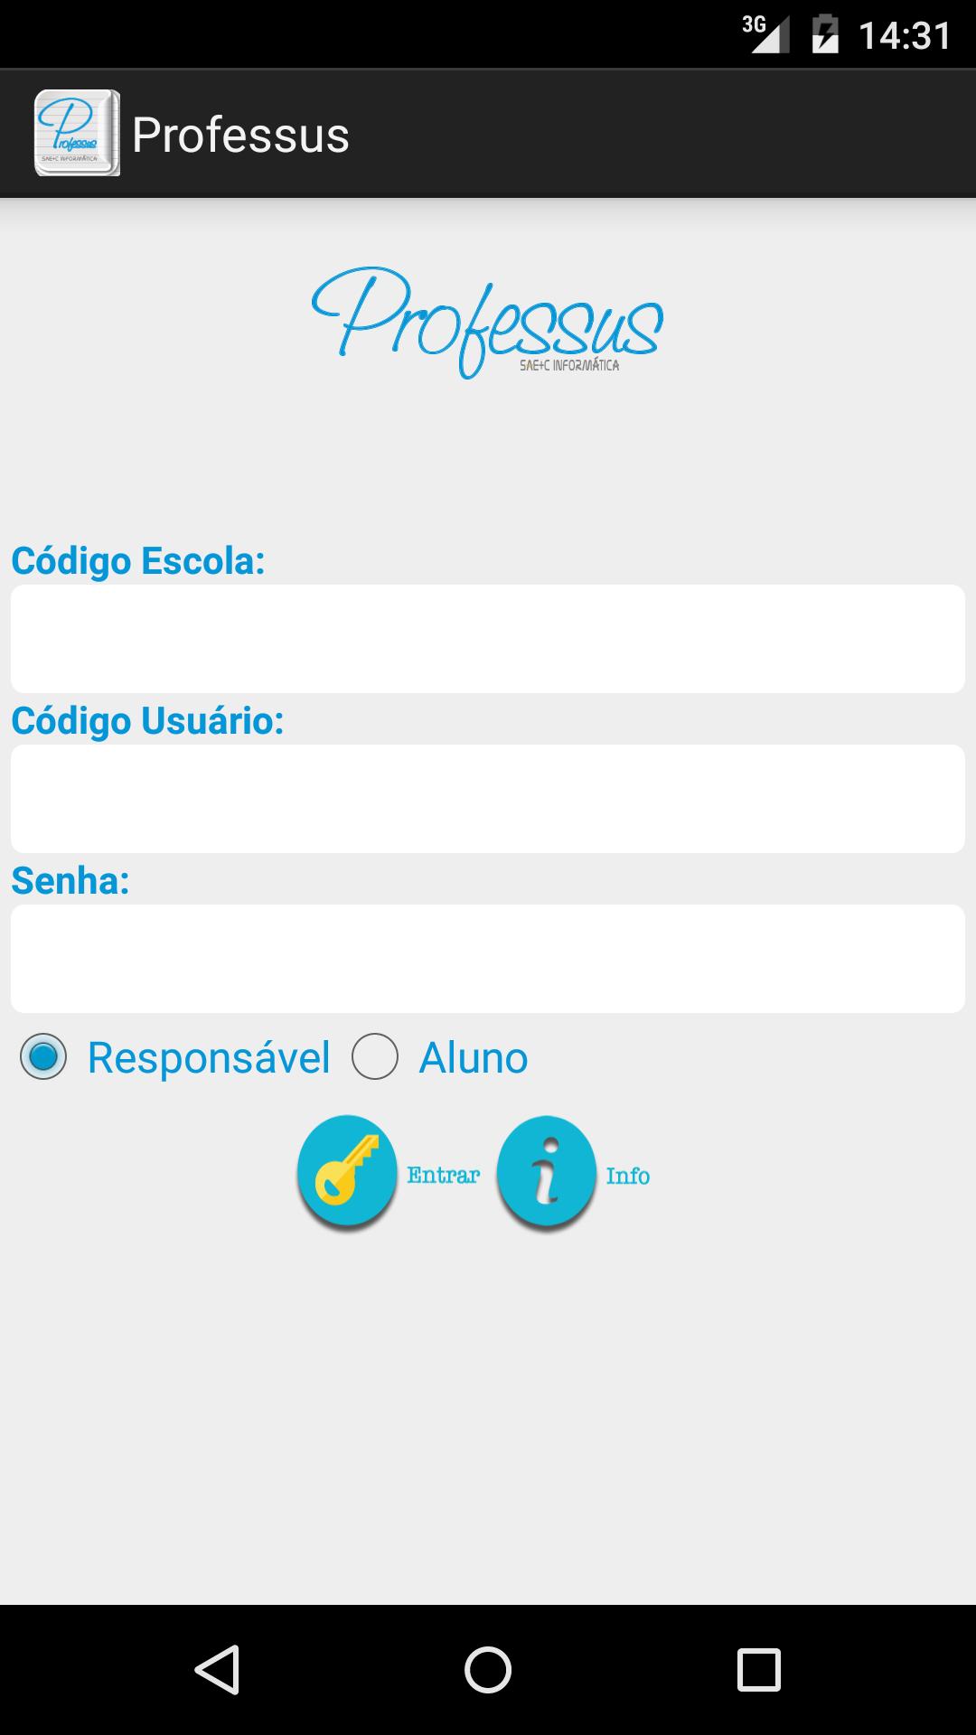Tap the Android home circle button
The width and height of the screenshot is (976, 1735).
pos(488,1669)
